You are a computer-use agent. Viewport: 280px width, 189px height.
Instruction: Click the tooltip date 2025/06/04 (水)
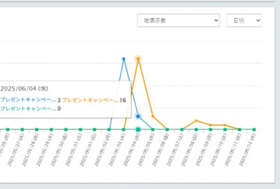24,89
